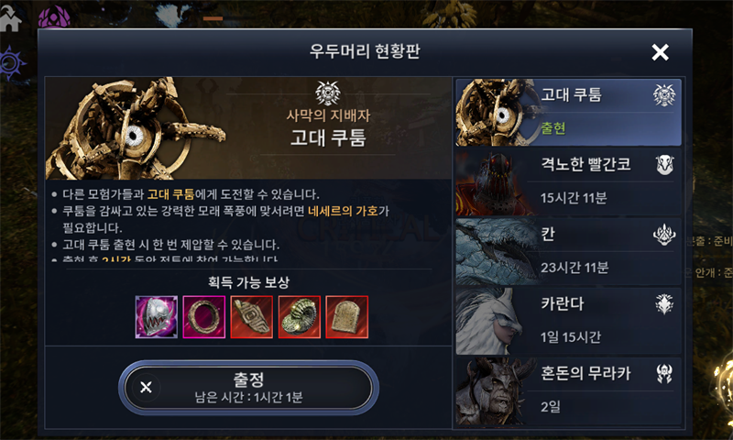
Task: Open the purple flower emblem icon
Action: 54,17
